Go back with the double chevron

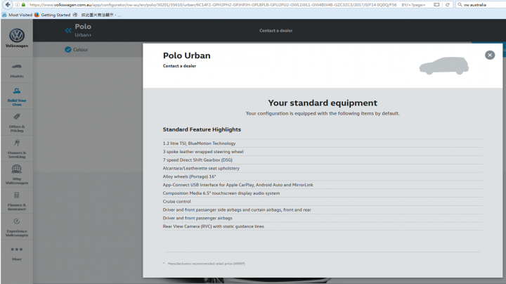pos(68,31)
